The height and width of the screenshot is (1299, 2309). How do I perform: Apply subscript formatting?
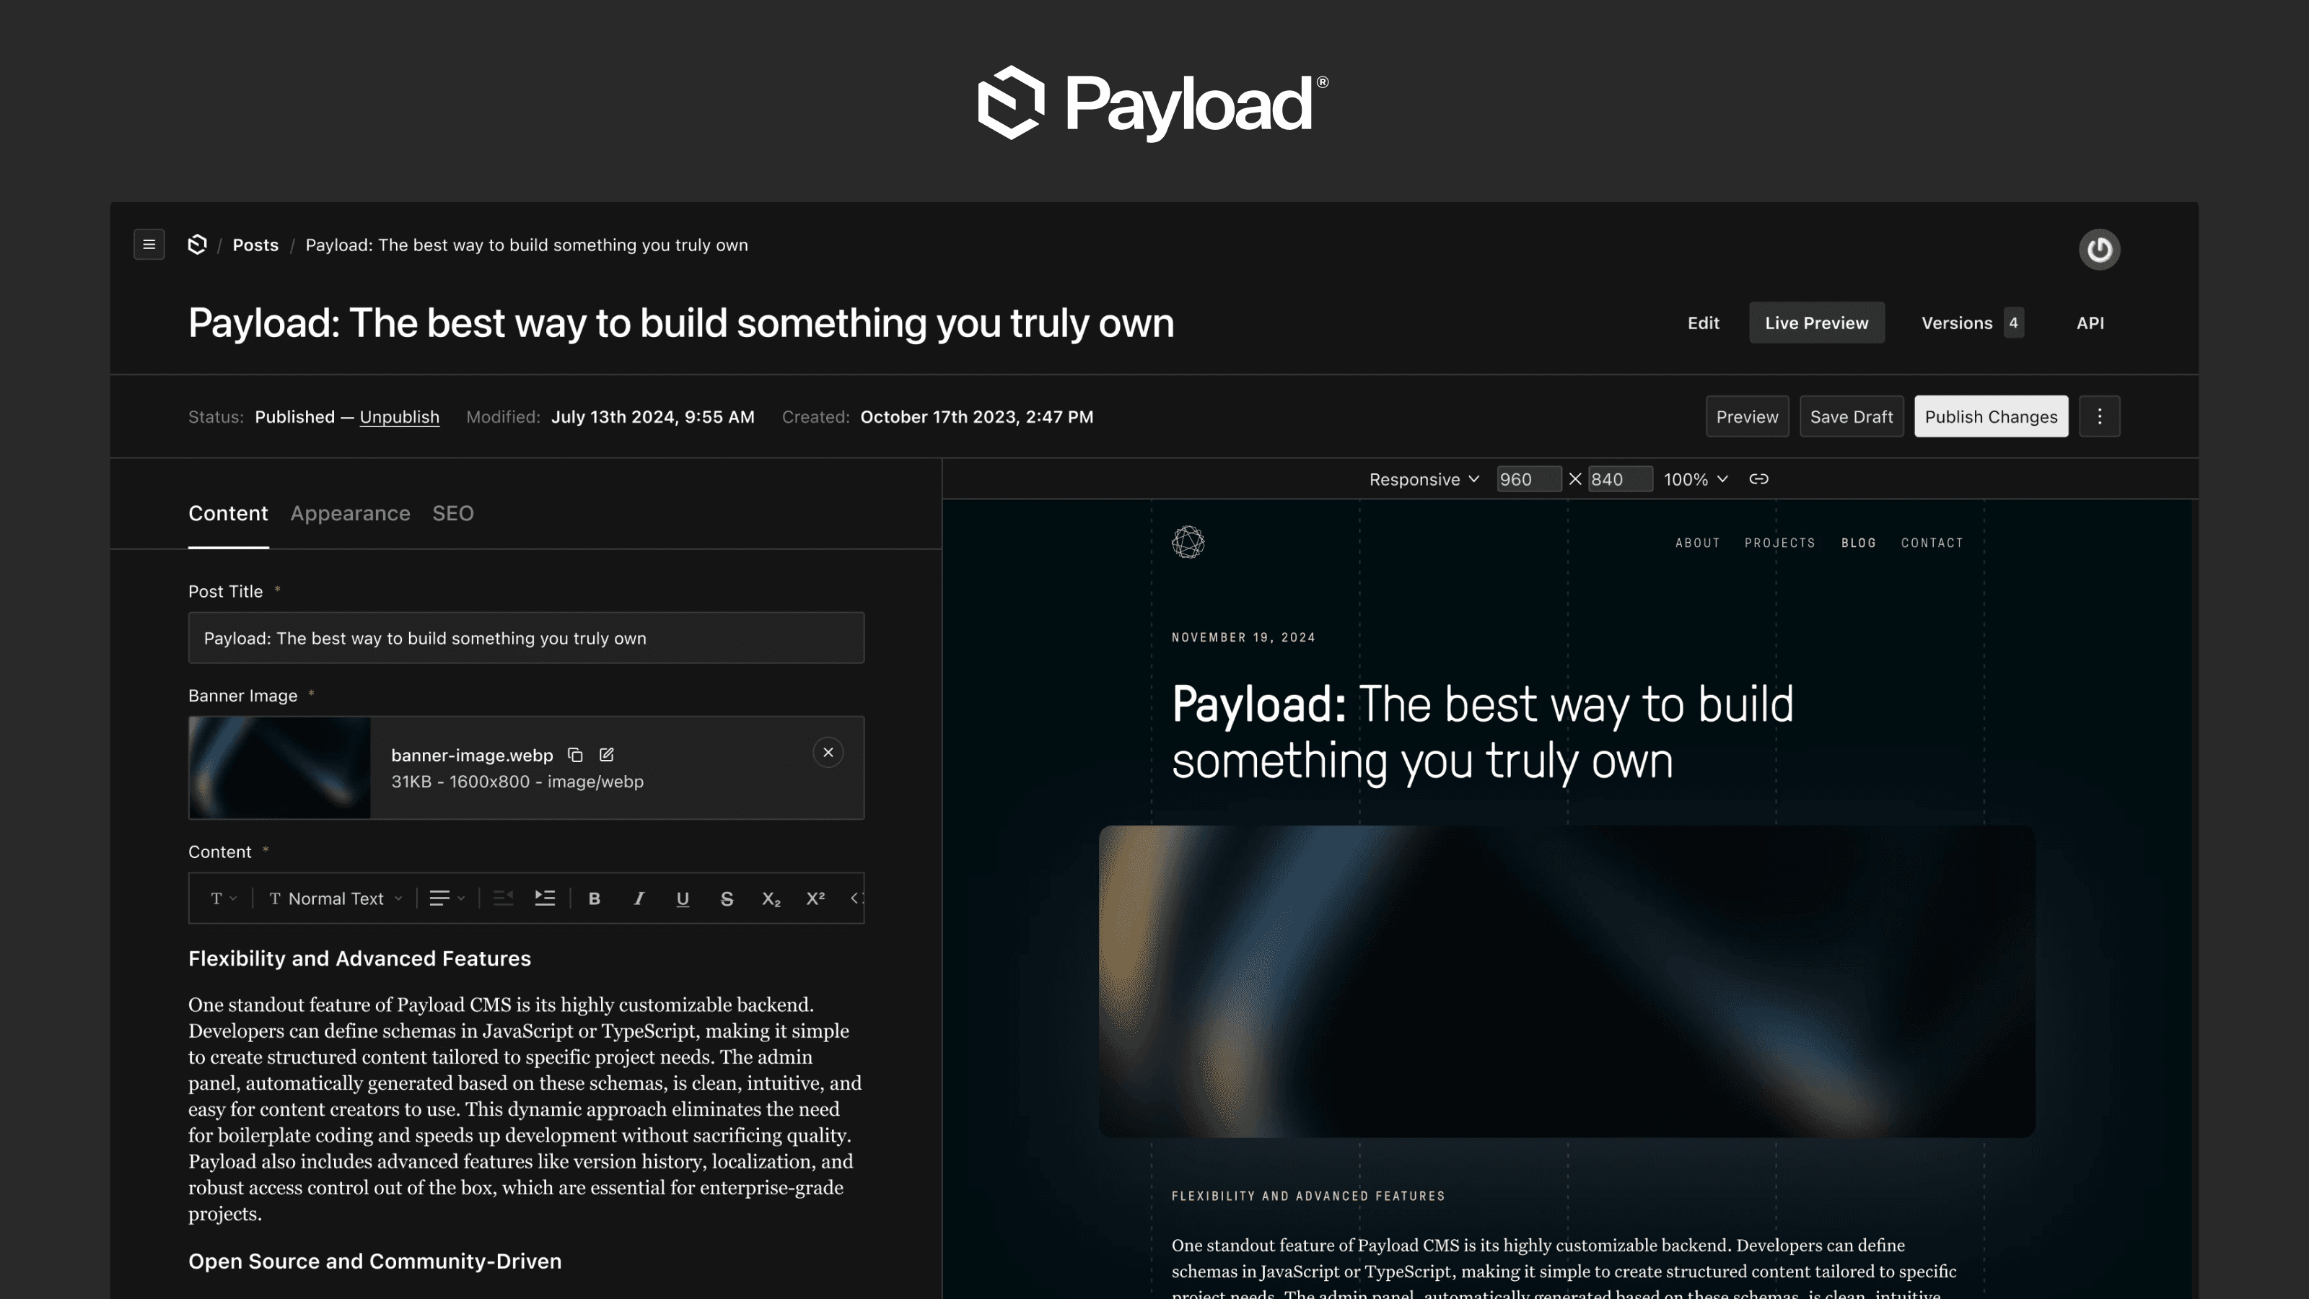[x=771, y=898]
